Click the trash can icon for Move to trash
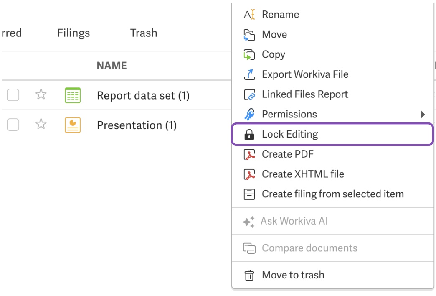The image size is (436, 296). [x=249, y=276]
